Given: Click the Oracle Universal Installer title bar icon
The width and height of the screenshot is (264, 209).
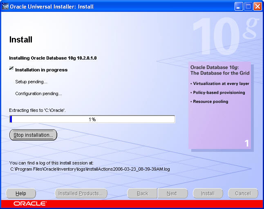Looking at the screenshot, I should [x=5, y=7].
